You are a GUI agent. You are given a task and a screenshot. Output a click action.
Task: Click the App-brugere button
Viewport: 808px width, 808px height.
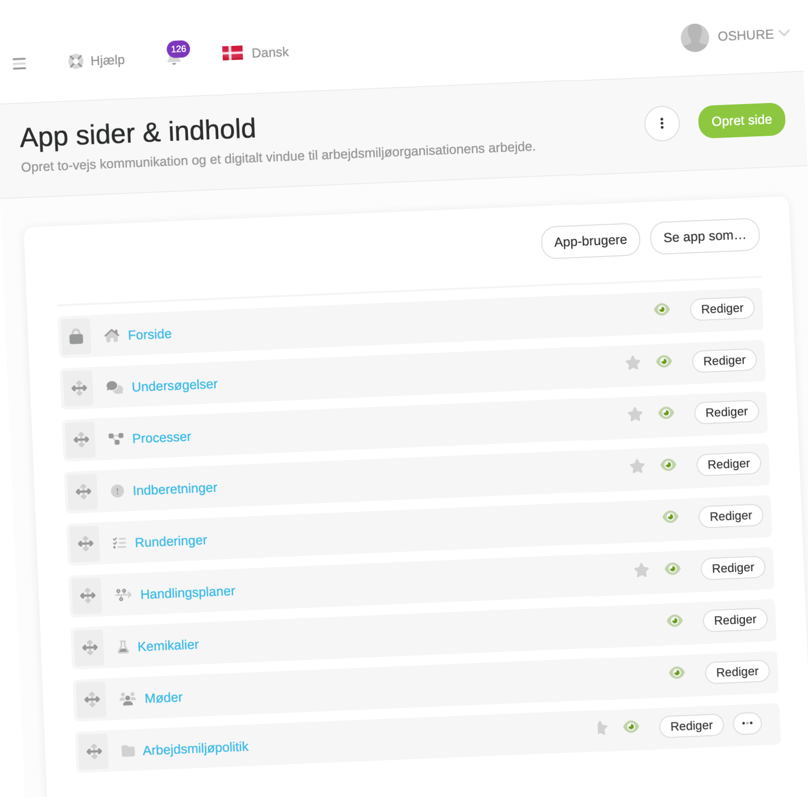tap(590, 241)
